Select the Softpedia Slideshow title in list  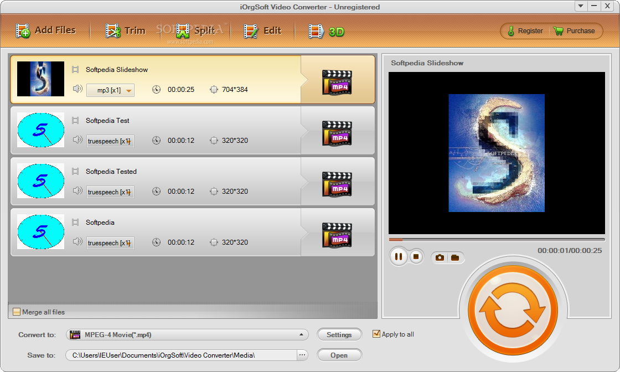tap(117, 70)
